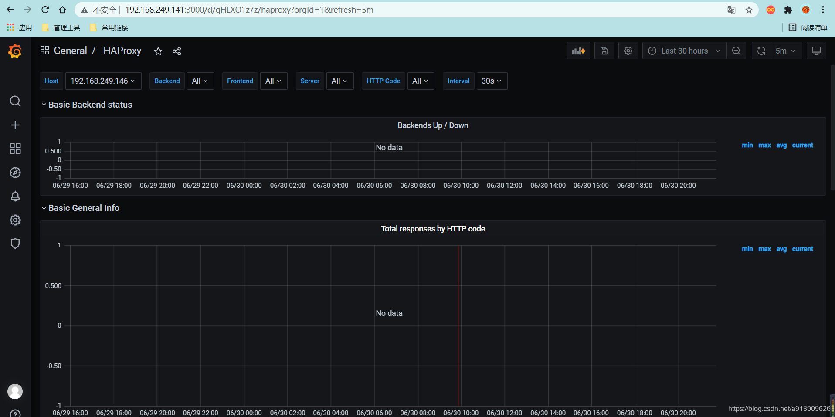Open the Help question mark icon
Viewport: 835px width, 417px height.
pos(15,414)
